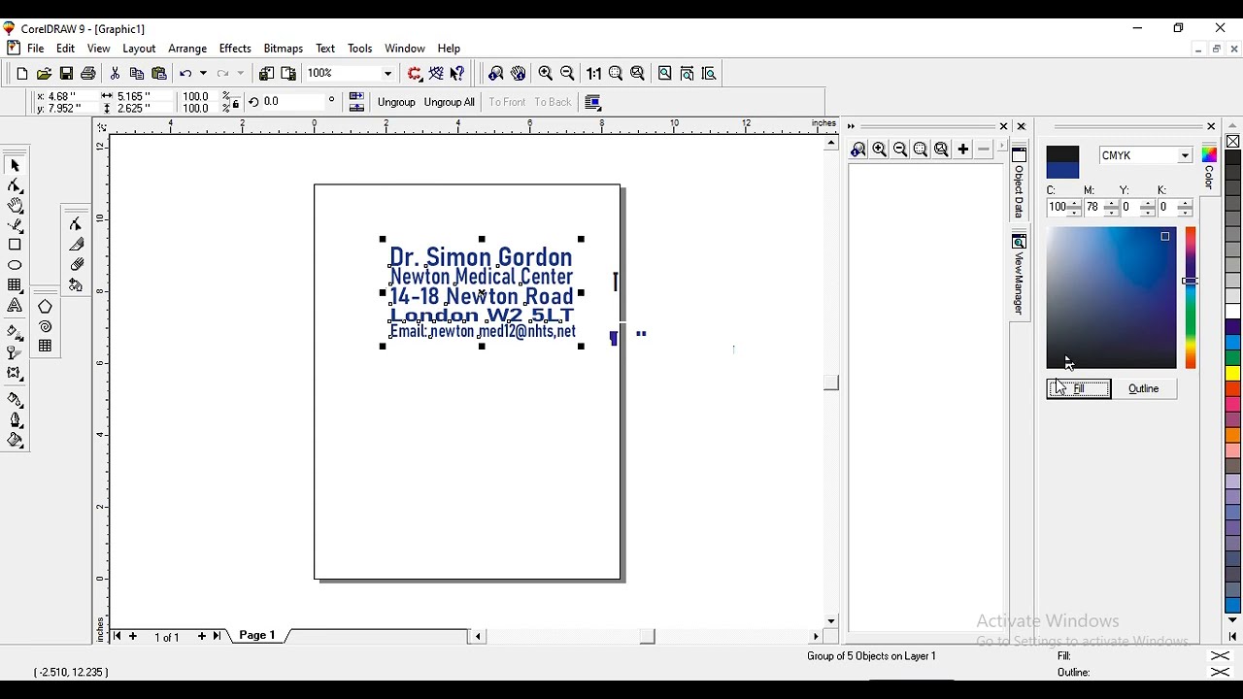Open the Arrange menu
The width and height of the screenshot is (1243, 699).
click(x=187, y=49)
